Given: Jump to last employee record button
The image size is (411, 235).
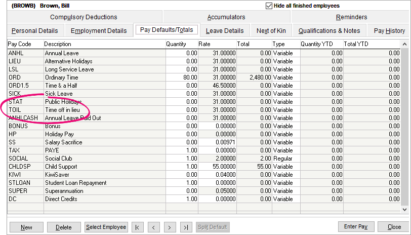Looking at the screenshot, I should click(x=186, y=227).
